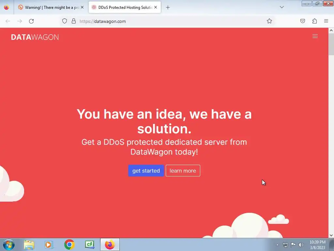Click the DATAWAGON logo

coord(35,37)
